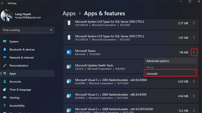
Task: Select Visual C++ 2008 Redistributable x64 entry
Action: (114, 109)
